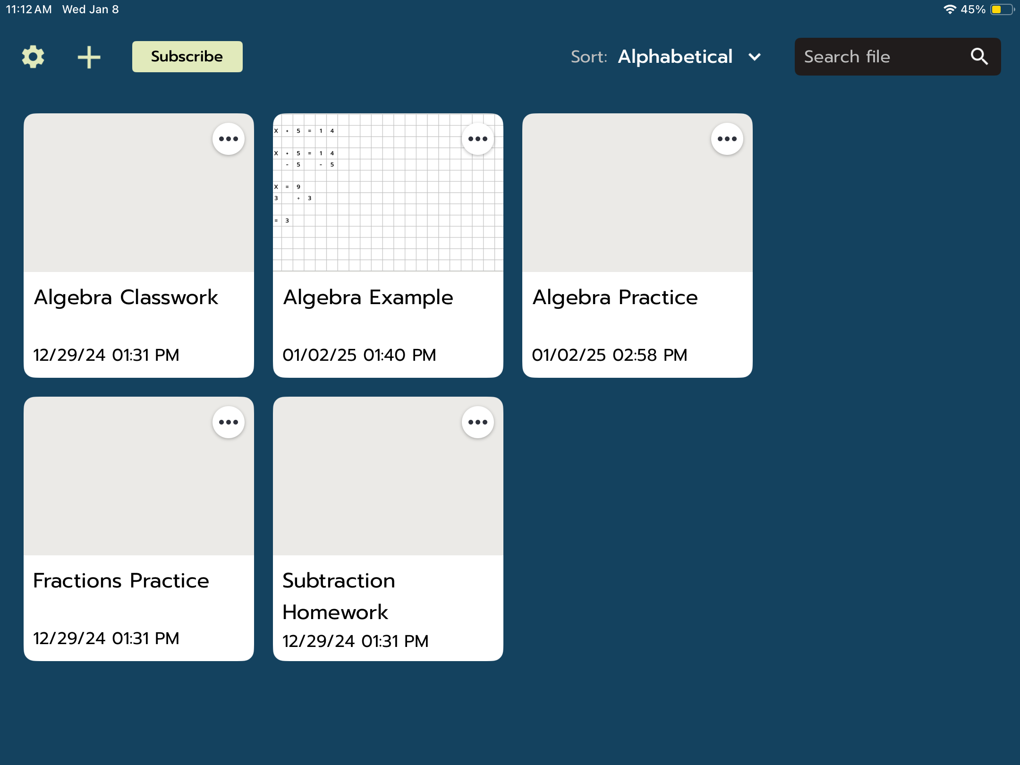Open options menu for Subtraction Homework

tap(478, 422)
